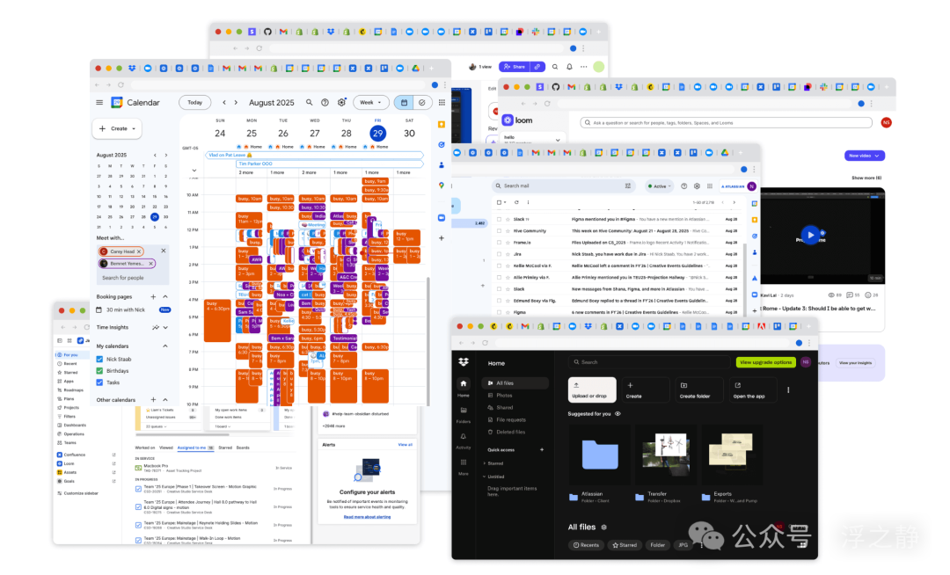Image resolution: width=950 pixels, height=575 pixels.
Task: Click the Dropbox logo in the sidebar
Action: coord(464,362)
